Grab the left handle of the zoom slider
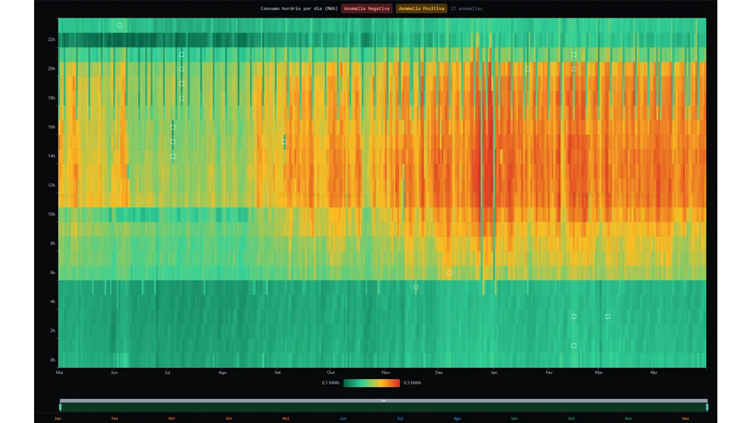 point(60,407)
